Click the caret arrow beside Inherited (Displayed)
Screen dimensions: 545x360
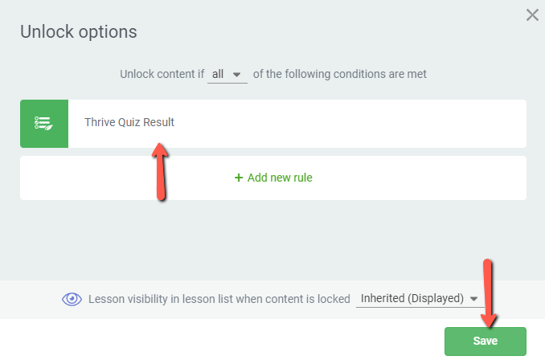[473, 298]
